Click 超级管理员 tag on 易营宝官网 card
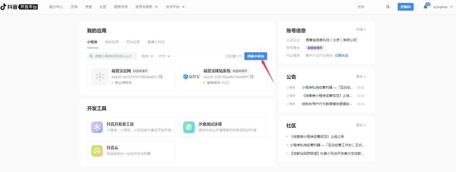This screenshot has height=172, width=456. pos(140,71)
